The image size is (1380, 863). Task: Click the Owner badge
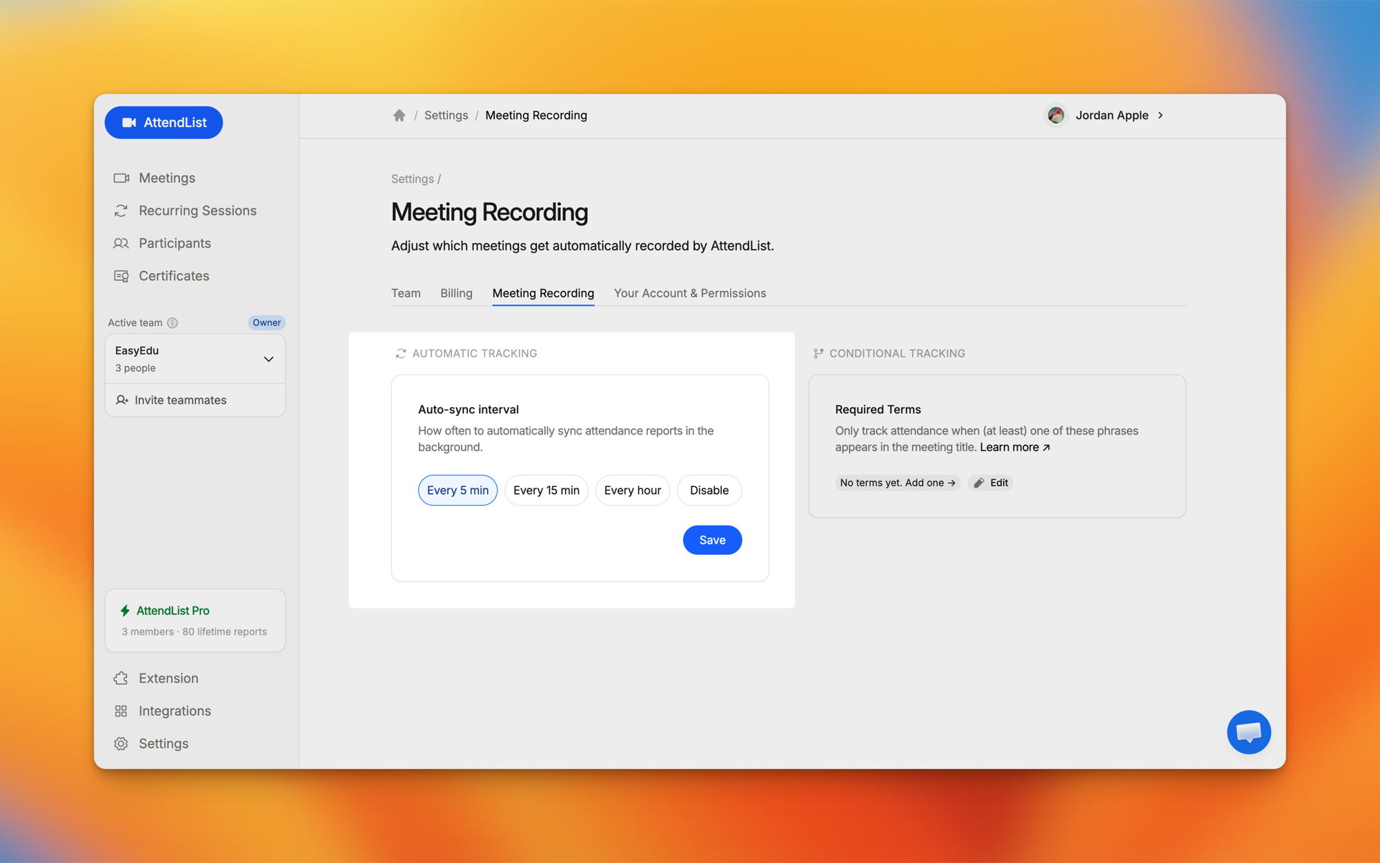point(266,322)
